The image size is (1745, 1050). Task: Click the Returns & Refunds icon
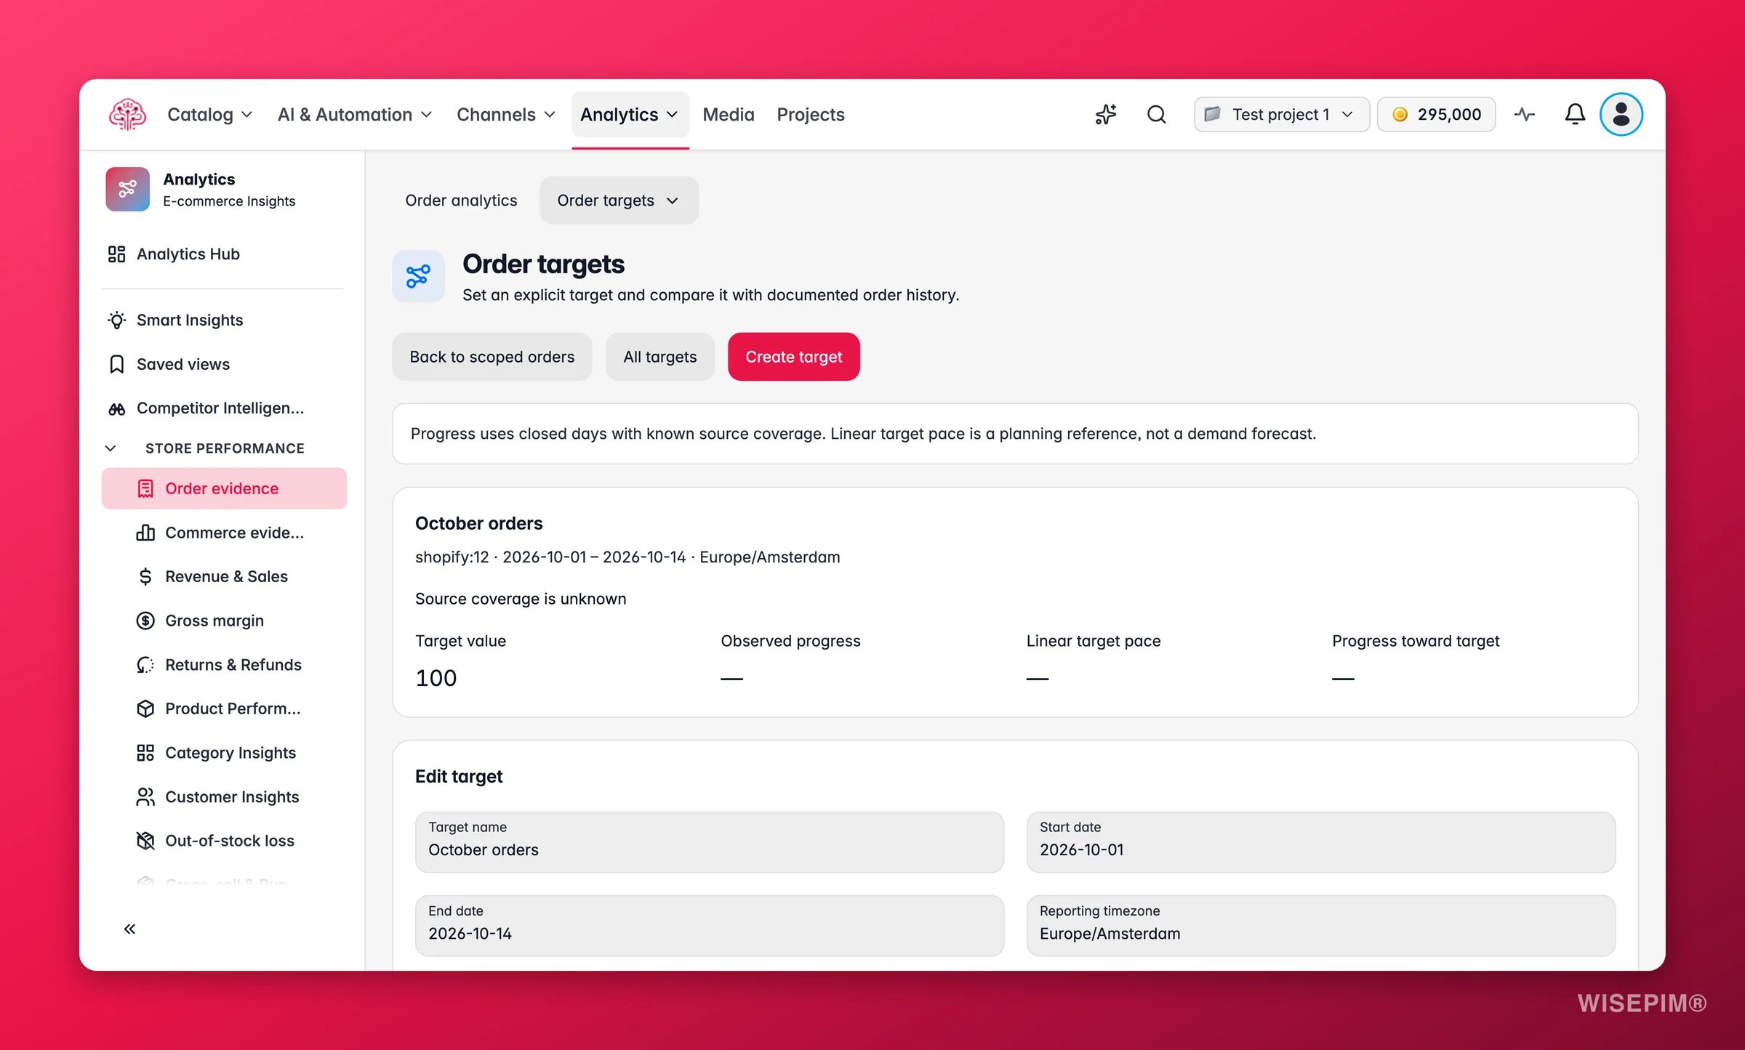pos(145,665)
